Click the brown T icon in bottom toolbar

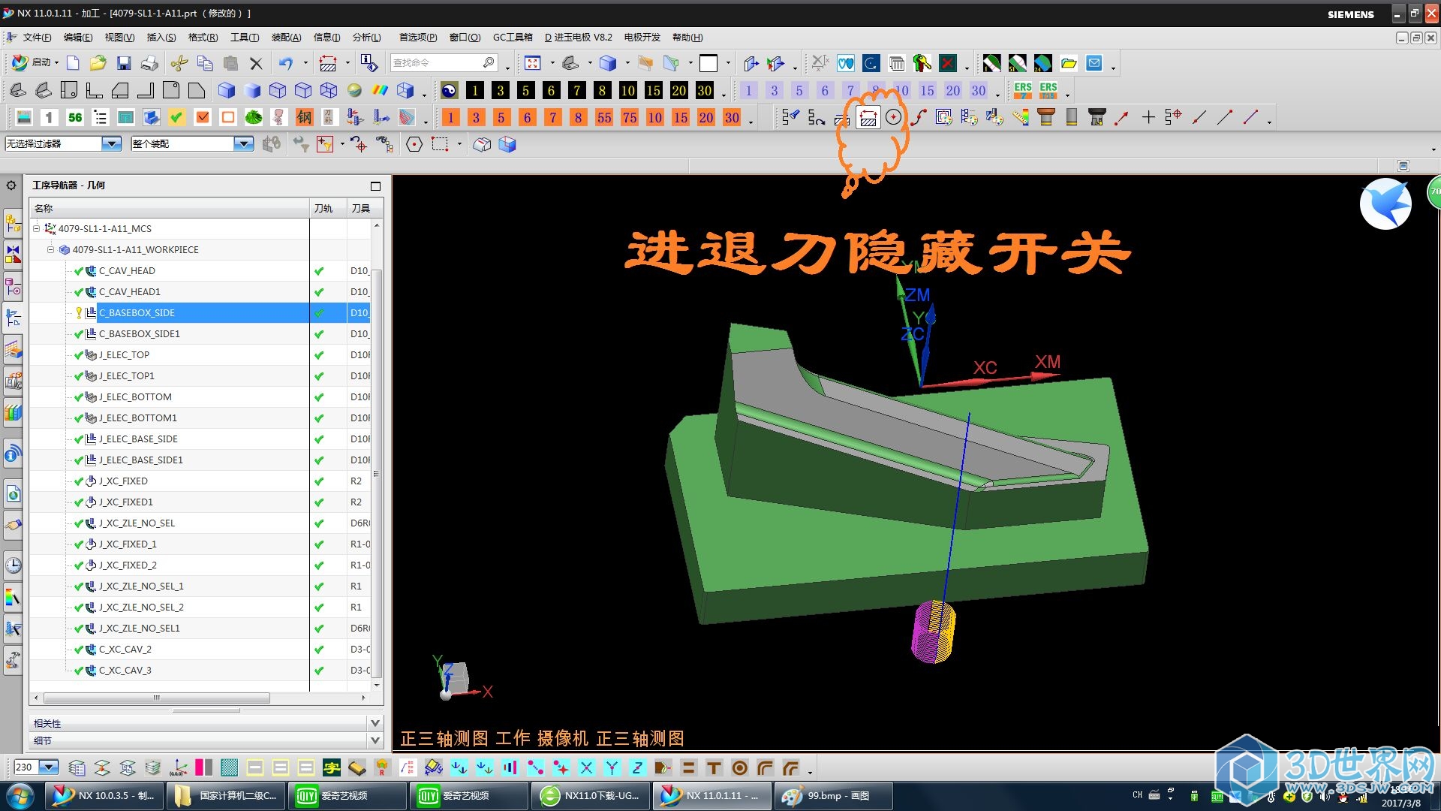pos(714,767)
